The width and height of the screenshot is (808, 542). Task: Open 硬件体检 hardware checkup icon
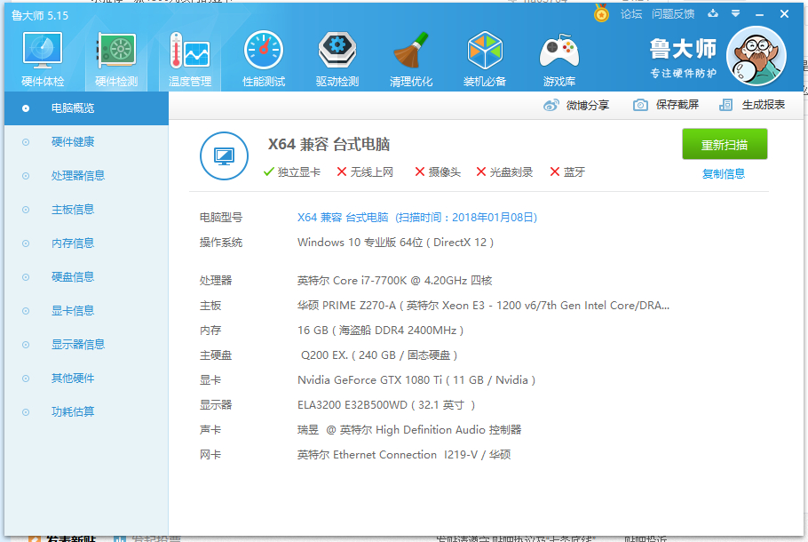pos(43,59)
